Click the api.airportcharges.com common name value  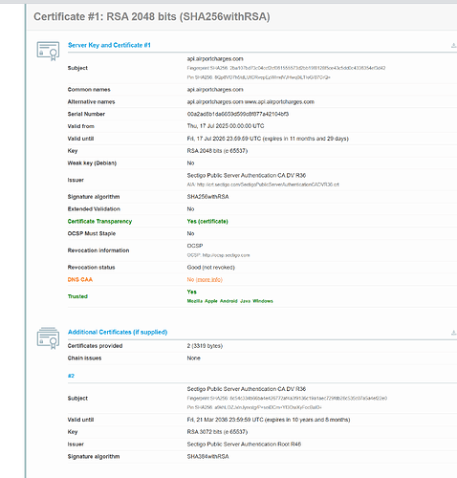215,90
